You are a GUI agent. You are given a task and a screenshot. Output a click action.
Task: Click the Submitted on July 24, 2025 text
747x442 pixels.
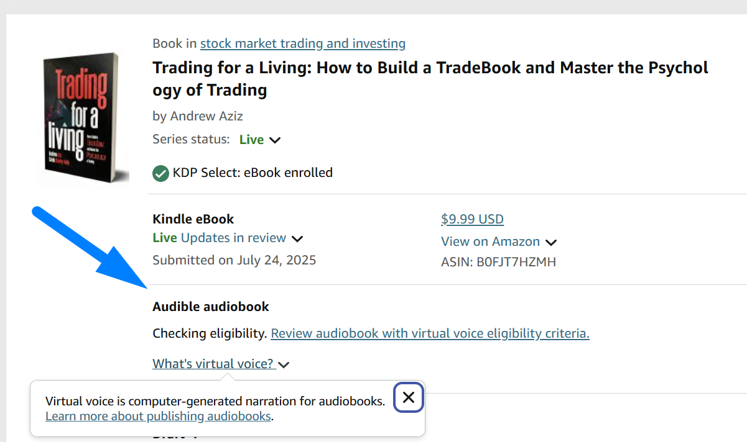(x=234, y=260)
